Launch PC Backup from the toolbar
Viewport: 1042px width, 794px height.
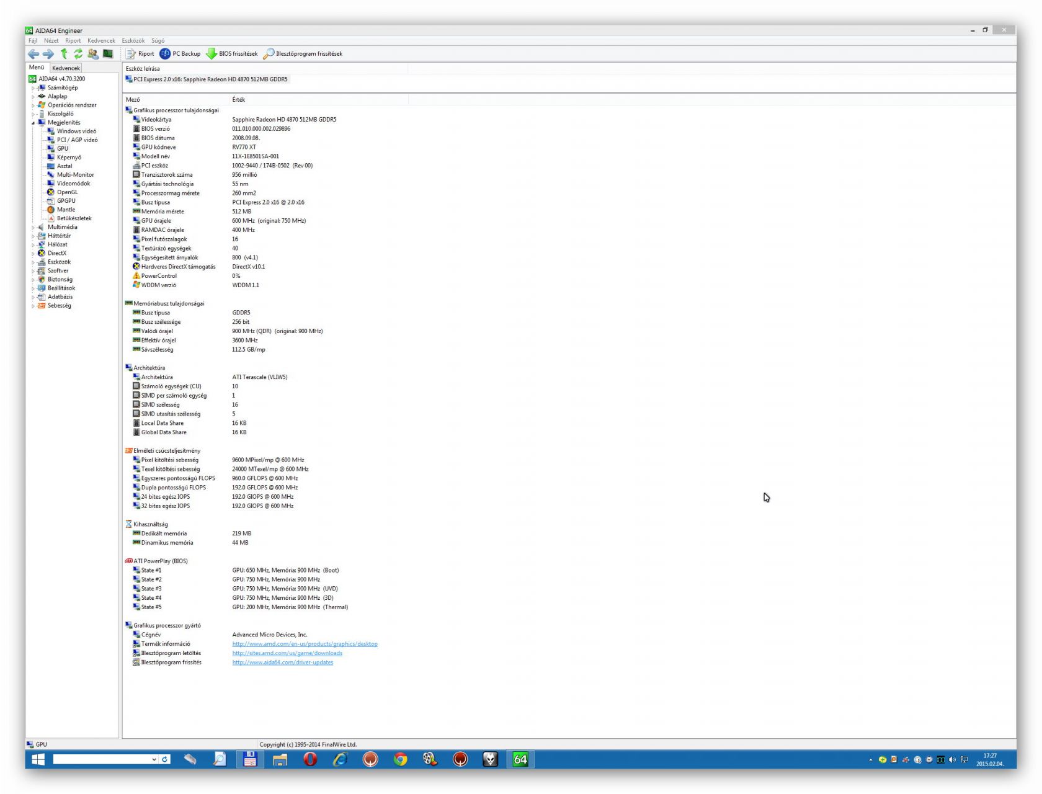pyautogui.click(x=180, y=54)
